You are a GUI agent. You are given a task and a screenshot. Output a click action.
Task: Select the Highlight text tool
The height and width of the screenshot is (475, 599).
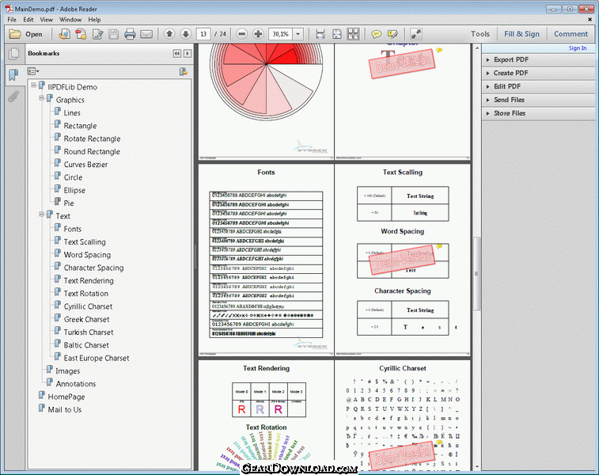(x=392, y=34)
